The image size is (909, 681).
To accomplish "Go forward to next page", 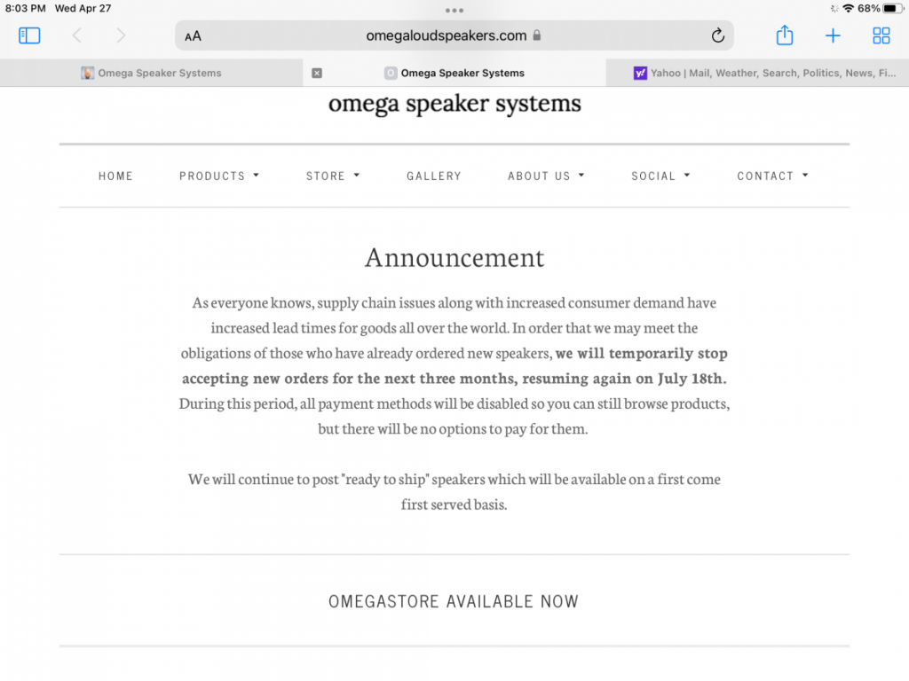I will tap(121, 35).
